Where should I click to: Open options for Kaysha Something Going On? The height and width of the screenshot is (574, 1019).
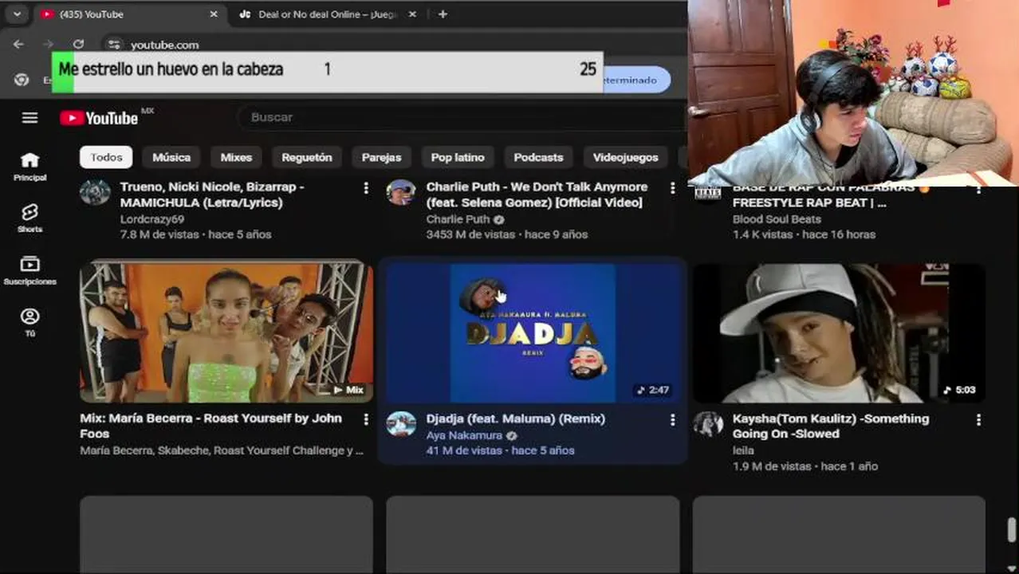(978, 419)
